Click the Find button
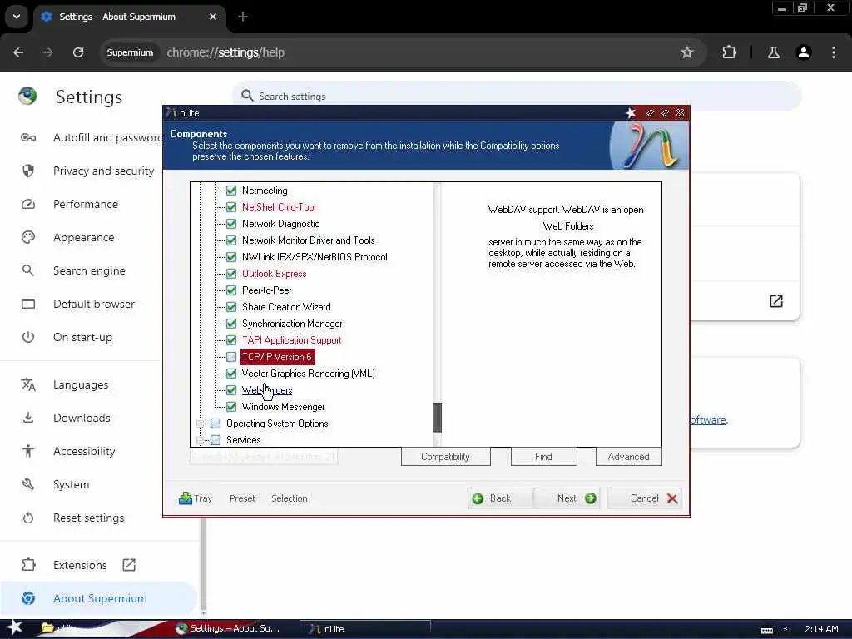The height and width of the screenshot is (639, 852). pos(543,457)
